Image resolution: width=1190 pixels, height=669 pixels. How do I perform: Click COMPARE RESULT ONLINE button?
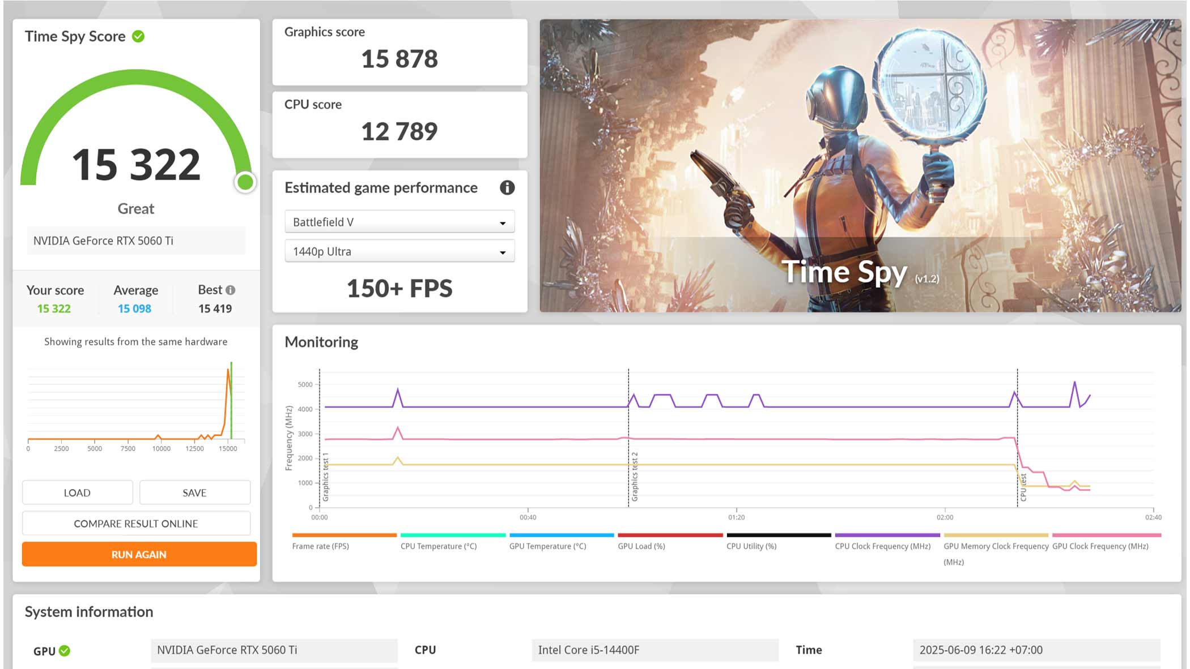click(x=136, y=524)
